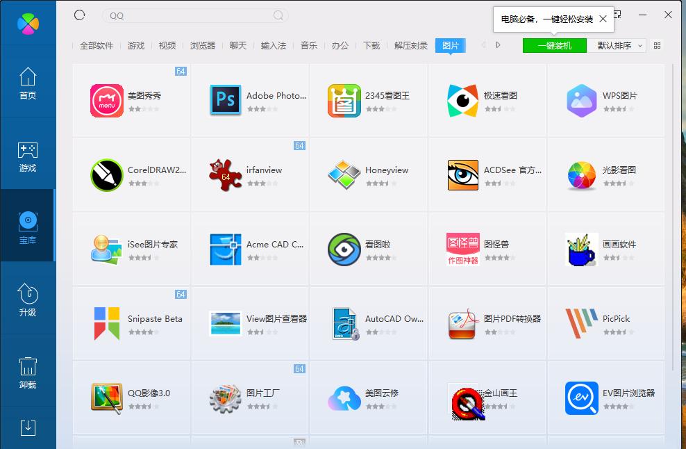Expand more categories with the right arrow

tap(497, 45)
